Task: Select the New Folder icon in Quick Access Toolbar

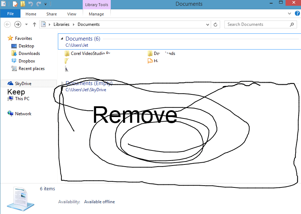Action: [x=22, y=3]
